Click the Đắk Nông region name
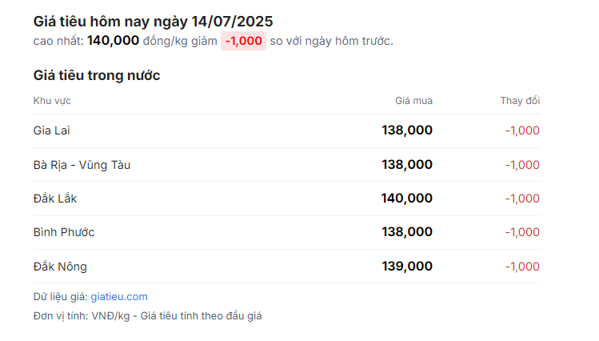 coord(60,267)
